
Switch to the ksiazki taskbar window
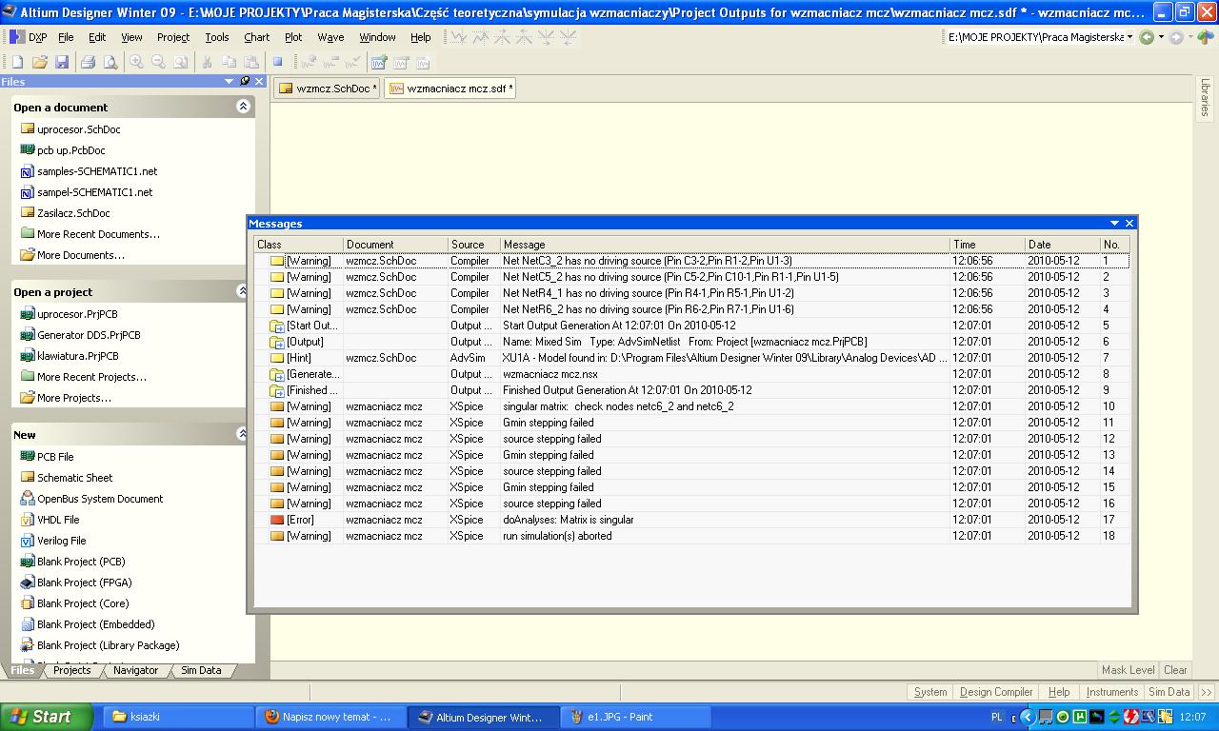click(177, 717)
